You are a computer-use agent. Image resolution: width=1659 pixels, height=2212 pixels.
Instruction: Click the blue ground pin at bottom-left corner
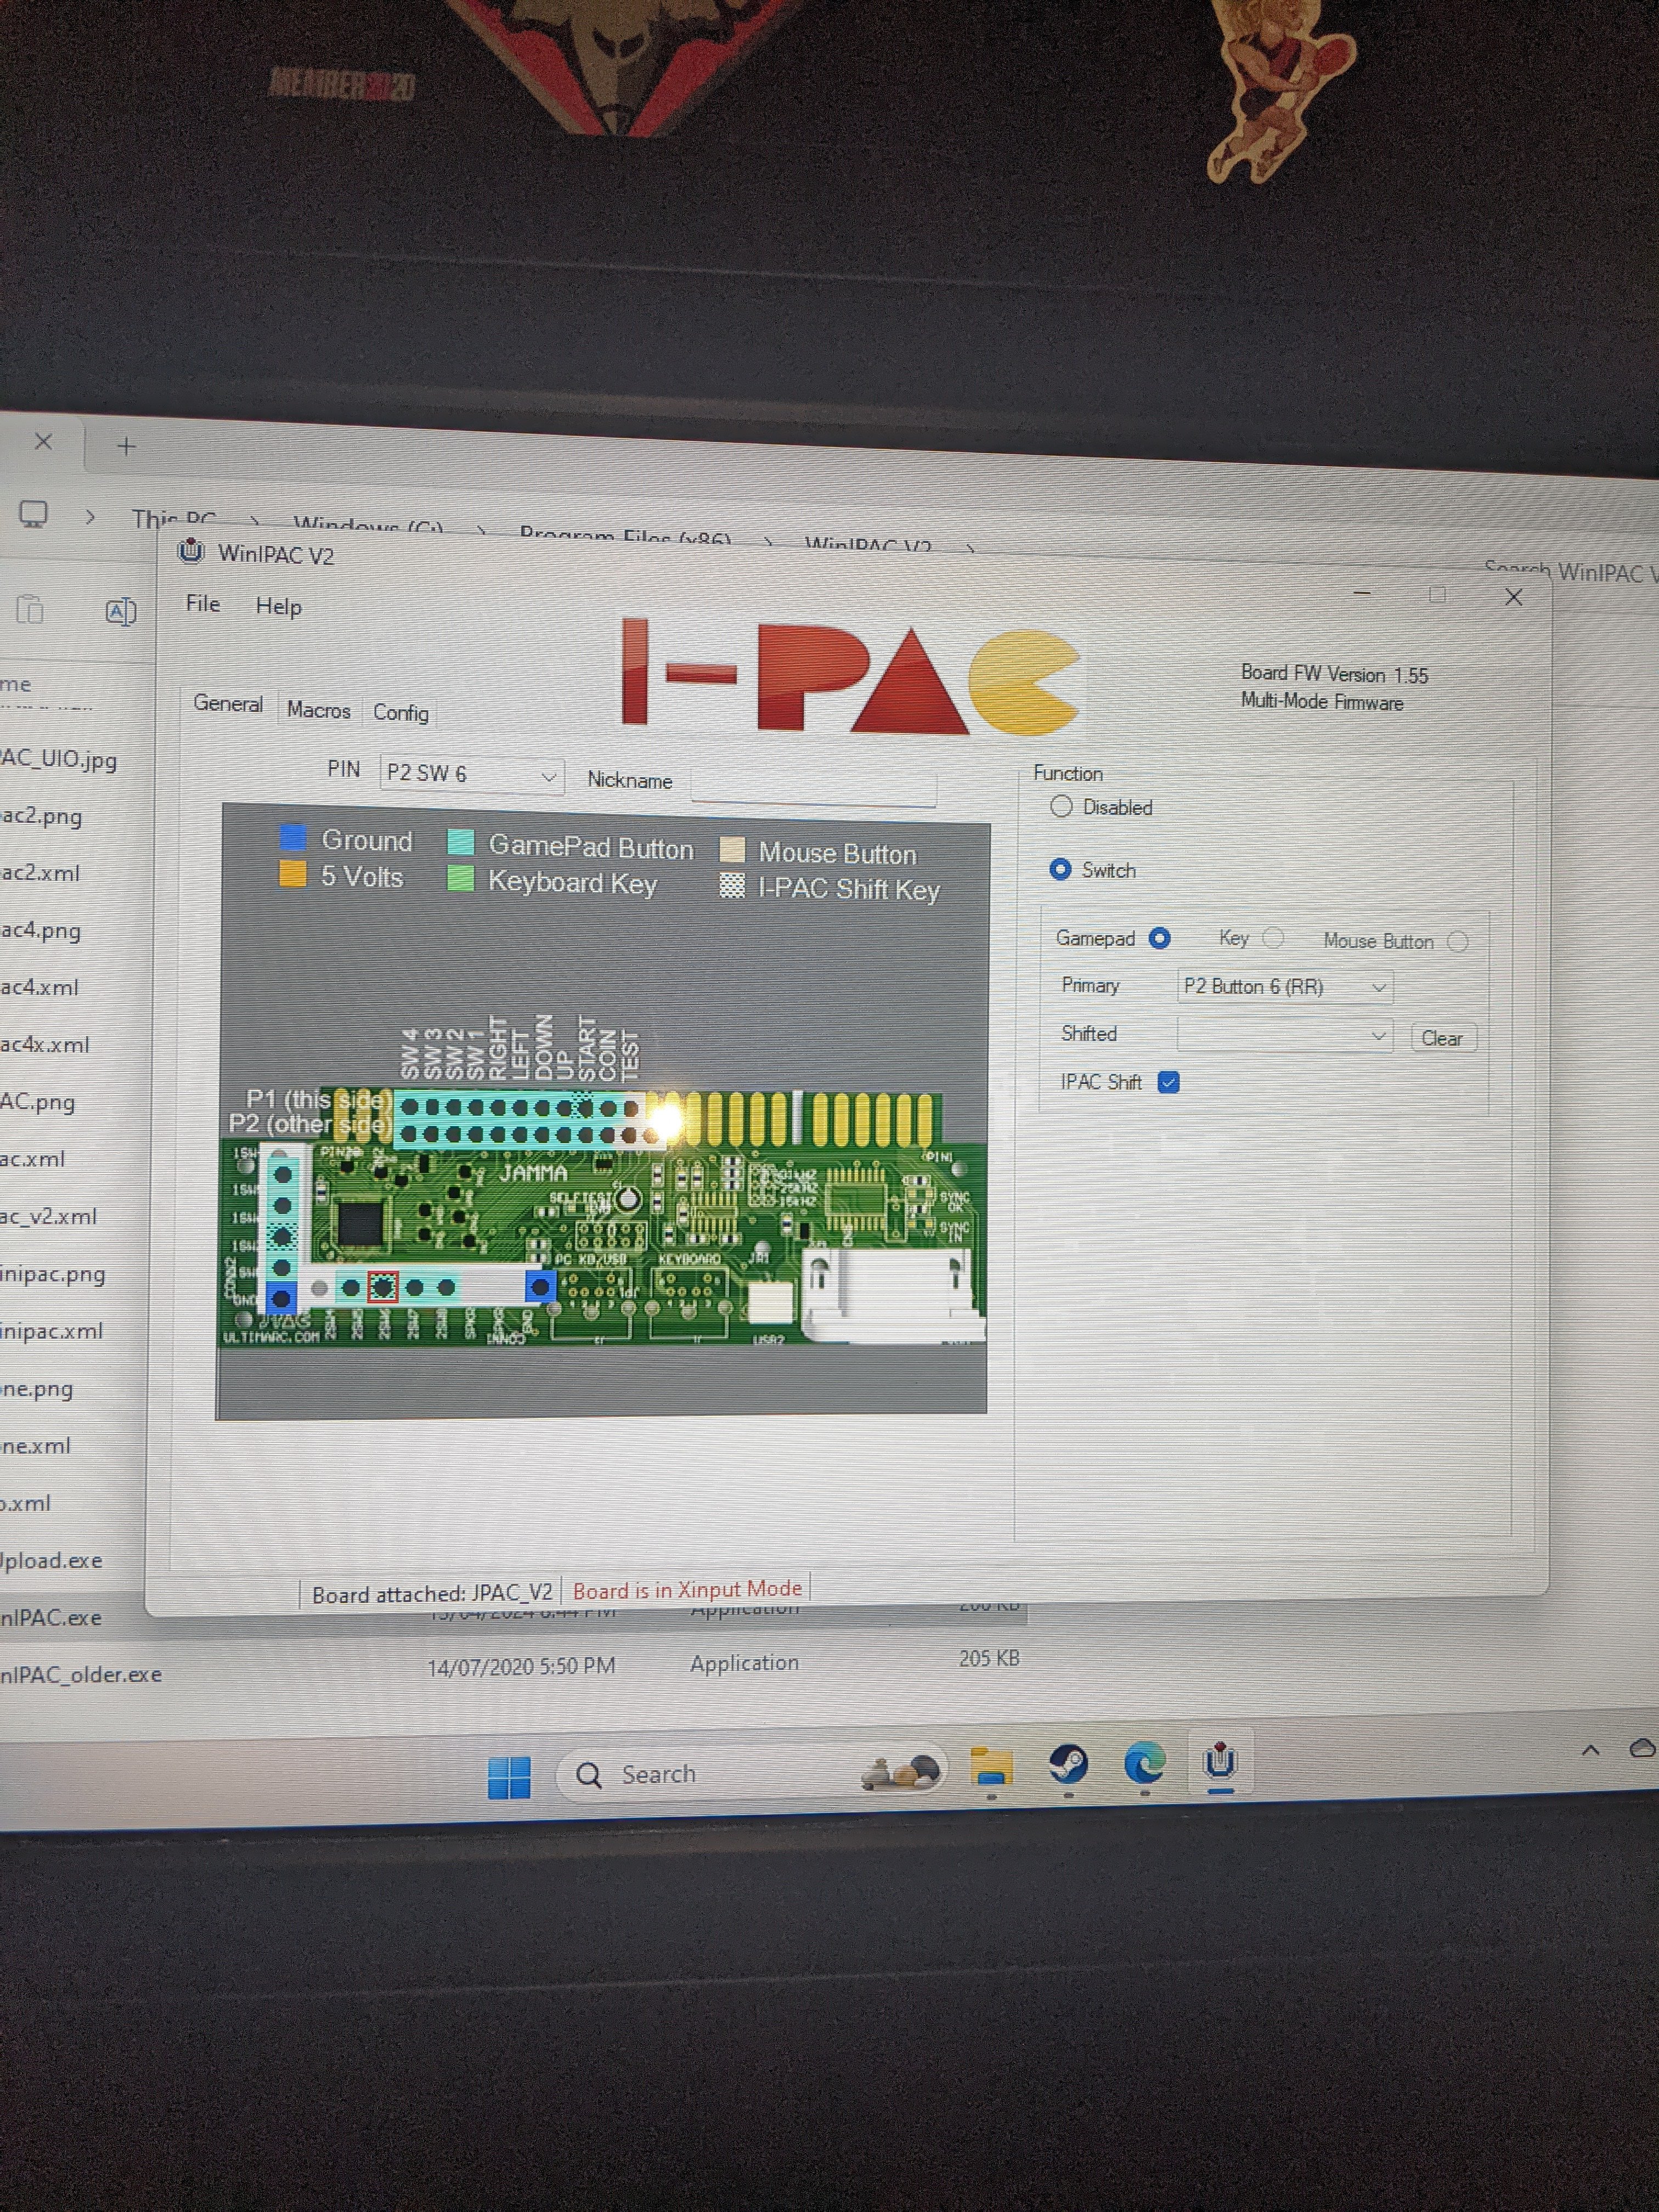[282, 1298]
